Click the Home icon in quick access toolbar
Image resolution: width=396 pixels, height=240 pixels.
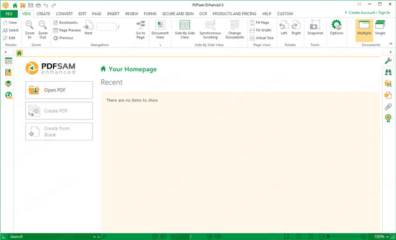click(15, 5)
